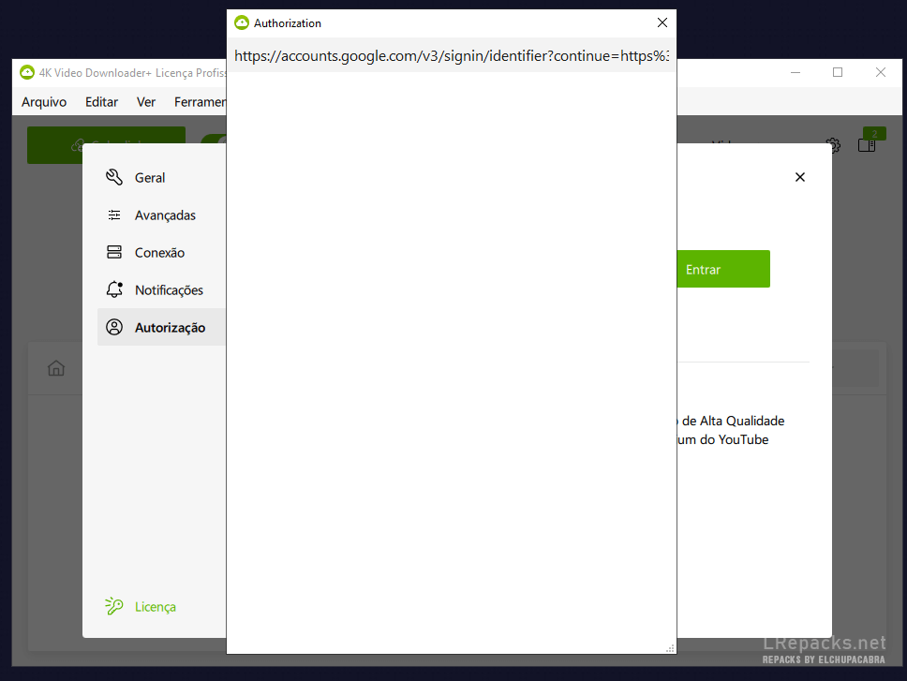
Task: Close the settings dialog with X
Action: pyautogui.click(x=799, y=177)
